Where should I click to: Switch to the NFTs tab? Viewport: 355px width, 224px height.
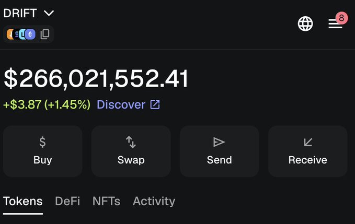tap(106, 201)
